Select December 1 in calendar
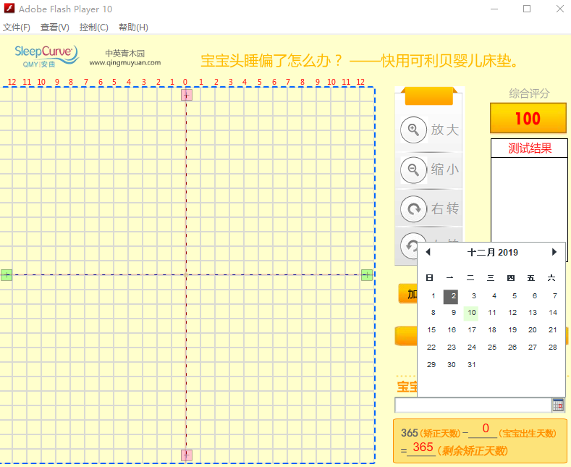The image size is (571, 467). [433, 296]
